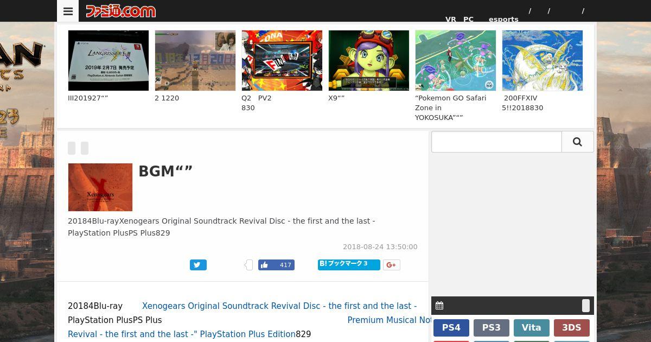Click the search magnifier button

(577, 142)
